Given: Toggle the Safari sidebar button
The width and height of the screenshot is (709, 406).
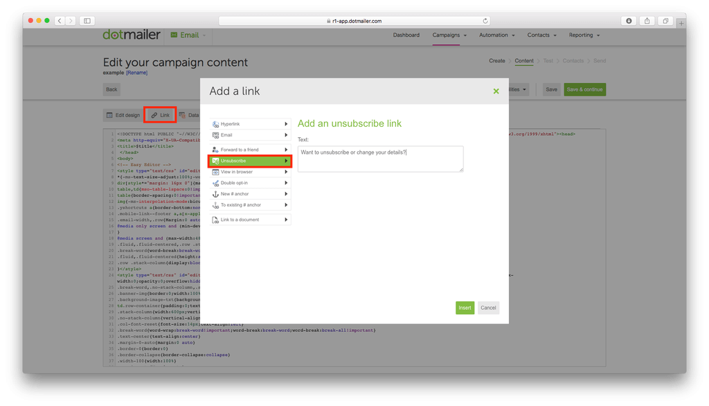Looking at the screenshot, I should tap(87, 21).
